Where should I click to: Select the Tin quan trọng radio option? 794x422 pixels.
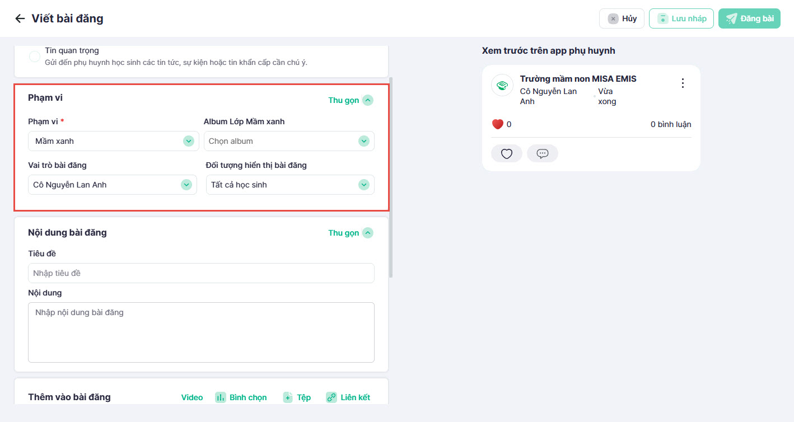click(35, 56)
